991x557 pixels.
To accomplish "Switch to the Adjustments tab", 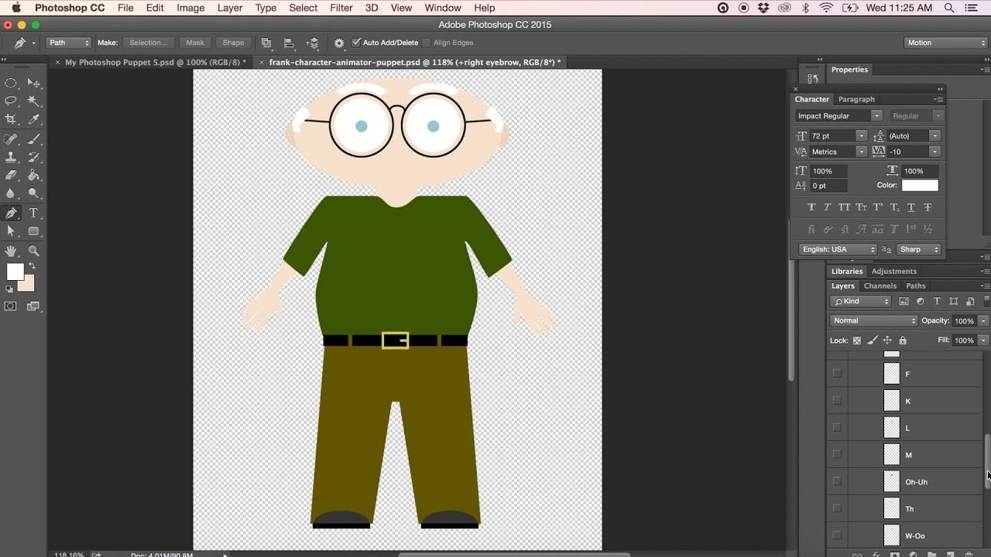I will pyautogui.click(x=894, y=271).
